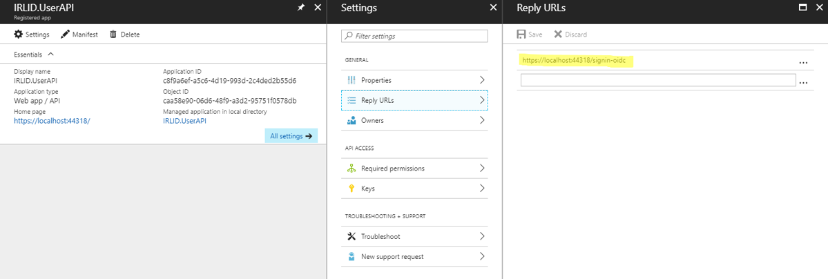This screenshot has height=279, width=828.
Task: Click the empty new reply URL field
Action: [x=658, y=80]
